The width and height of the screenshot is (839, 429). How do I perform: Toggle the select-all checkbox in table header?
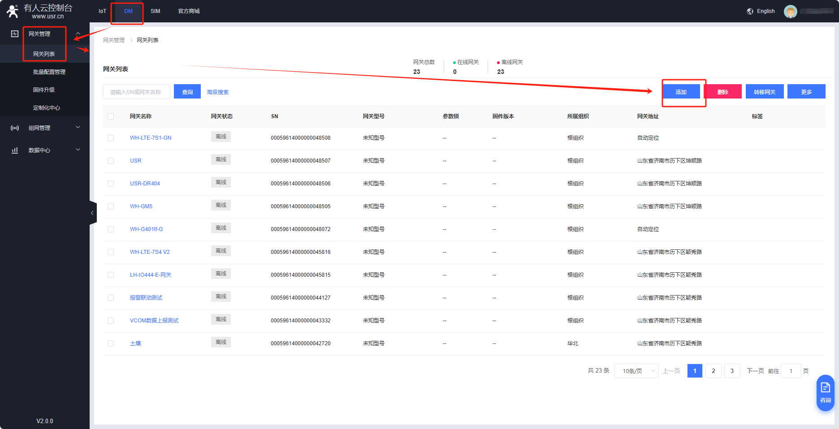click(111, 116)
